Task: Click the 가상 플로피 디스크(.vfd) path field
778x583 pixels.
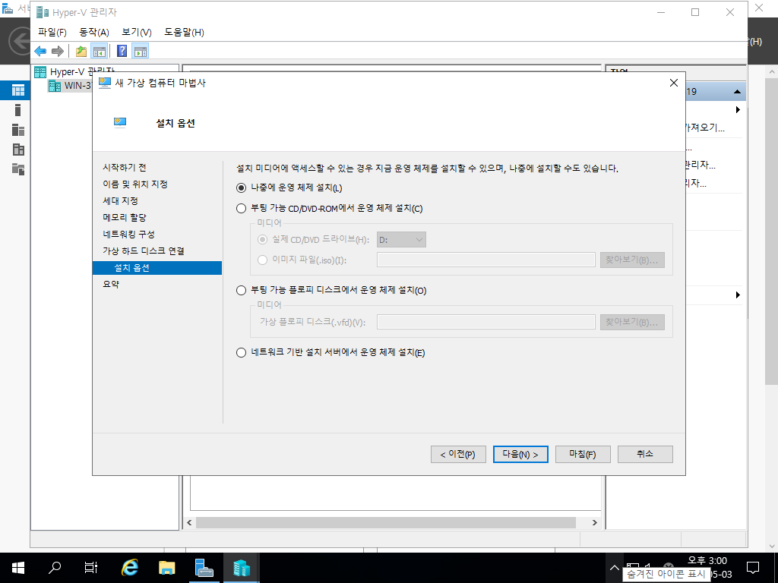Action: pyautogui.click(x=486, y=322)
